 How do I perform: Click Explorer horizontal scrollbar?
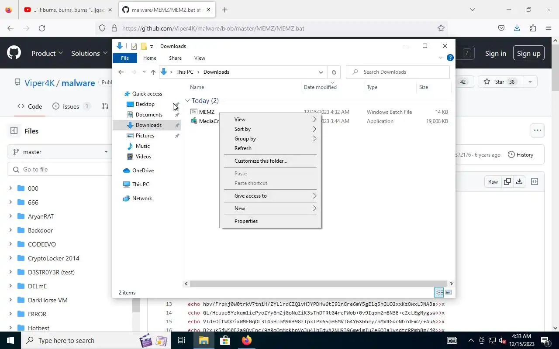[x=317, y=284]
